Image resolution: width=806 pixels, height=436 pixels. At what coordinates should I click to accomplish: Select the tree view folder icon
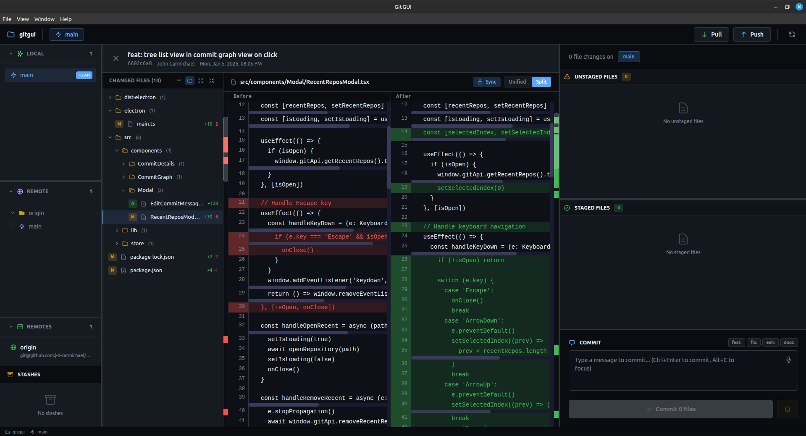189,81
